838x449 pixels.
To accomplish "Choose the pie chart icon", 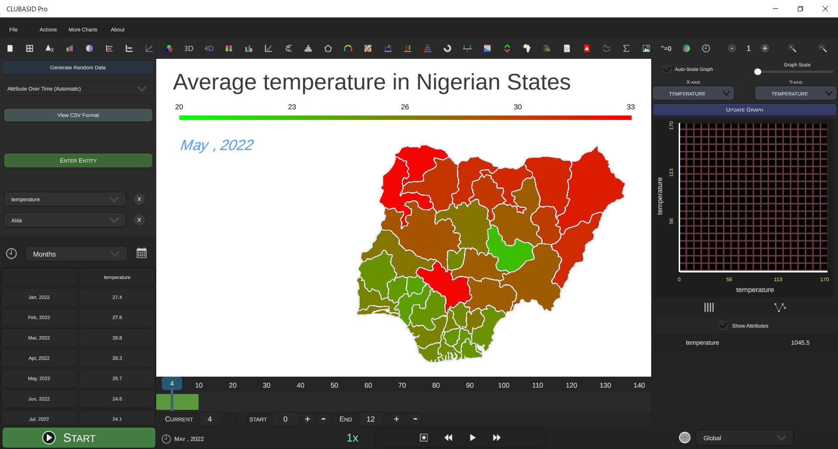I will 89,48.
